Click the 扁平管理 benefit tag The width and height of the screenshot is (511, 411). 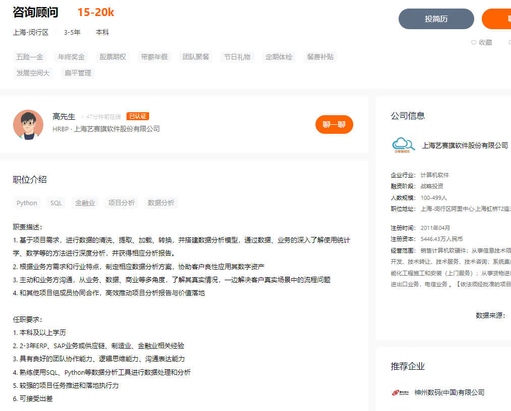[x=78, y=73]
